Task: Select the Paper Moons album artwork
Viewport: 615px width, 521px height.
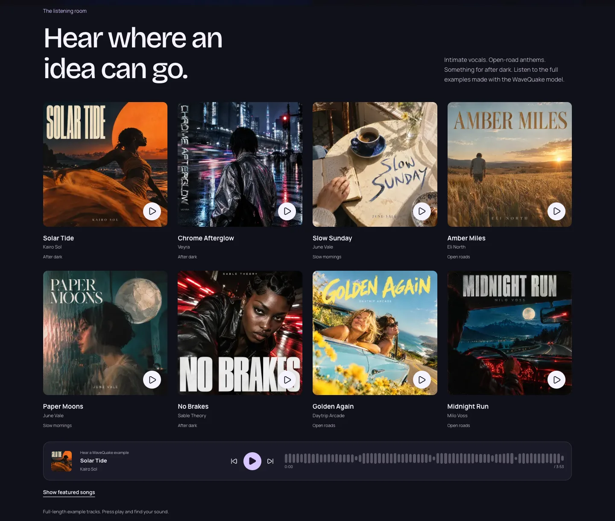Action: click(x=105, y=333)
